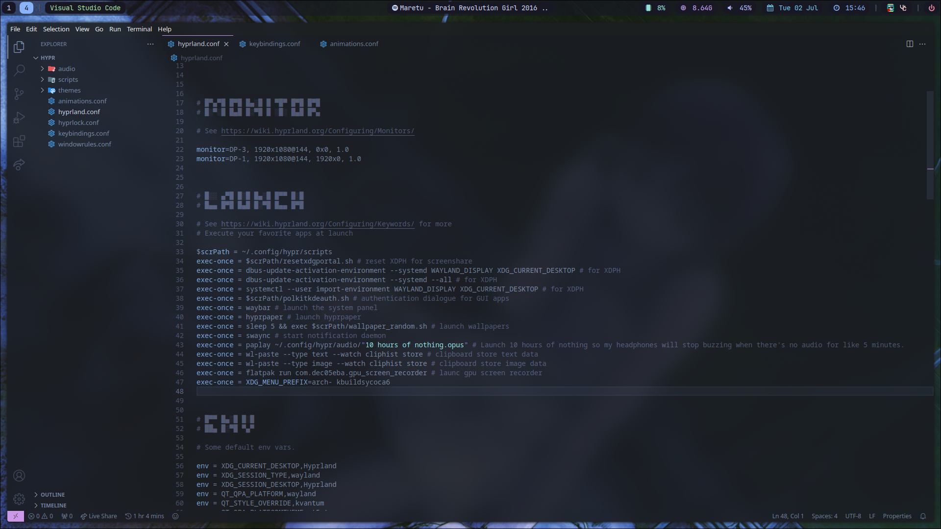Open the Manage gear icon

(19, 499)
